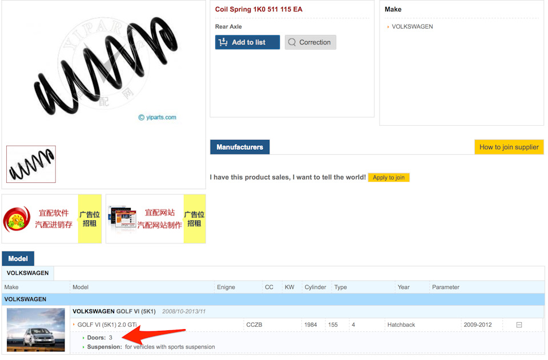
Task: Click the VOLKSWAGEN GOLF VI (5K1) heading
Action: point(114,311)
